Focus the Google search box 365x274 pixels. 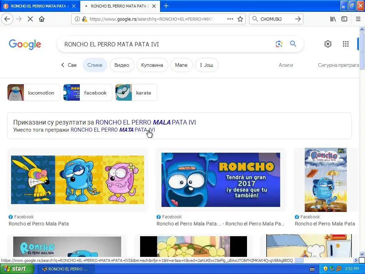click(x=168, y=44)
